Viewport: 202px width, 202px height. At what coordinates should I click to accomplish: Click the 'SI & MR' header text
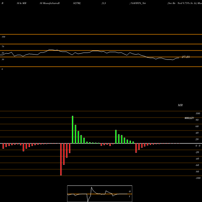[x=21, y=3]
